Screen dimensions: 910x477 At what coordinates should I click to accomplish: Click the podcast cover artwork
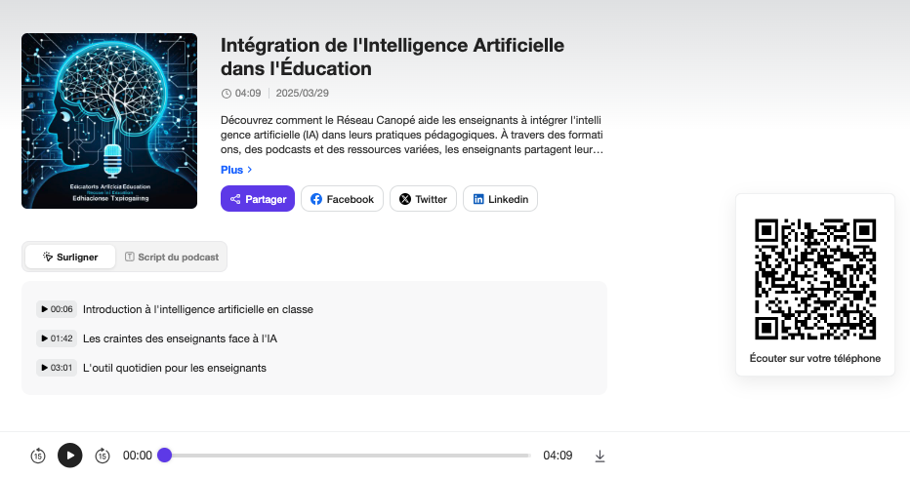click(x=109, y=121)
